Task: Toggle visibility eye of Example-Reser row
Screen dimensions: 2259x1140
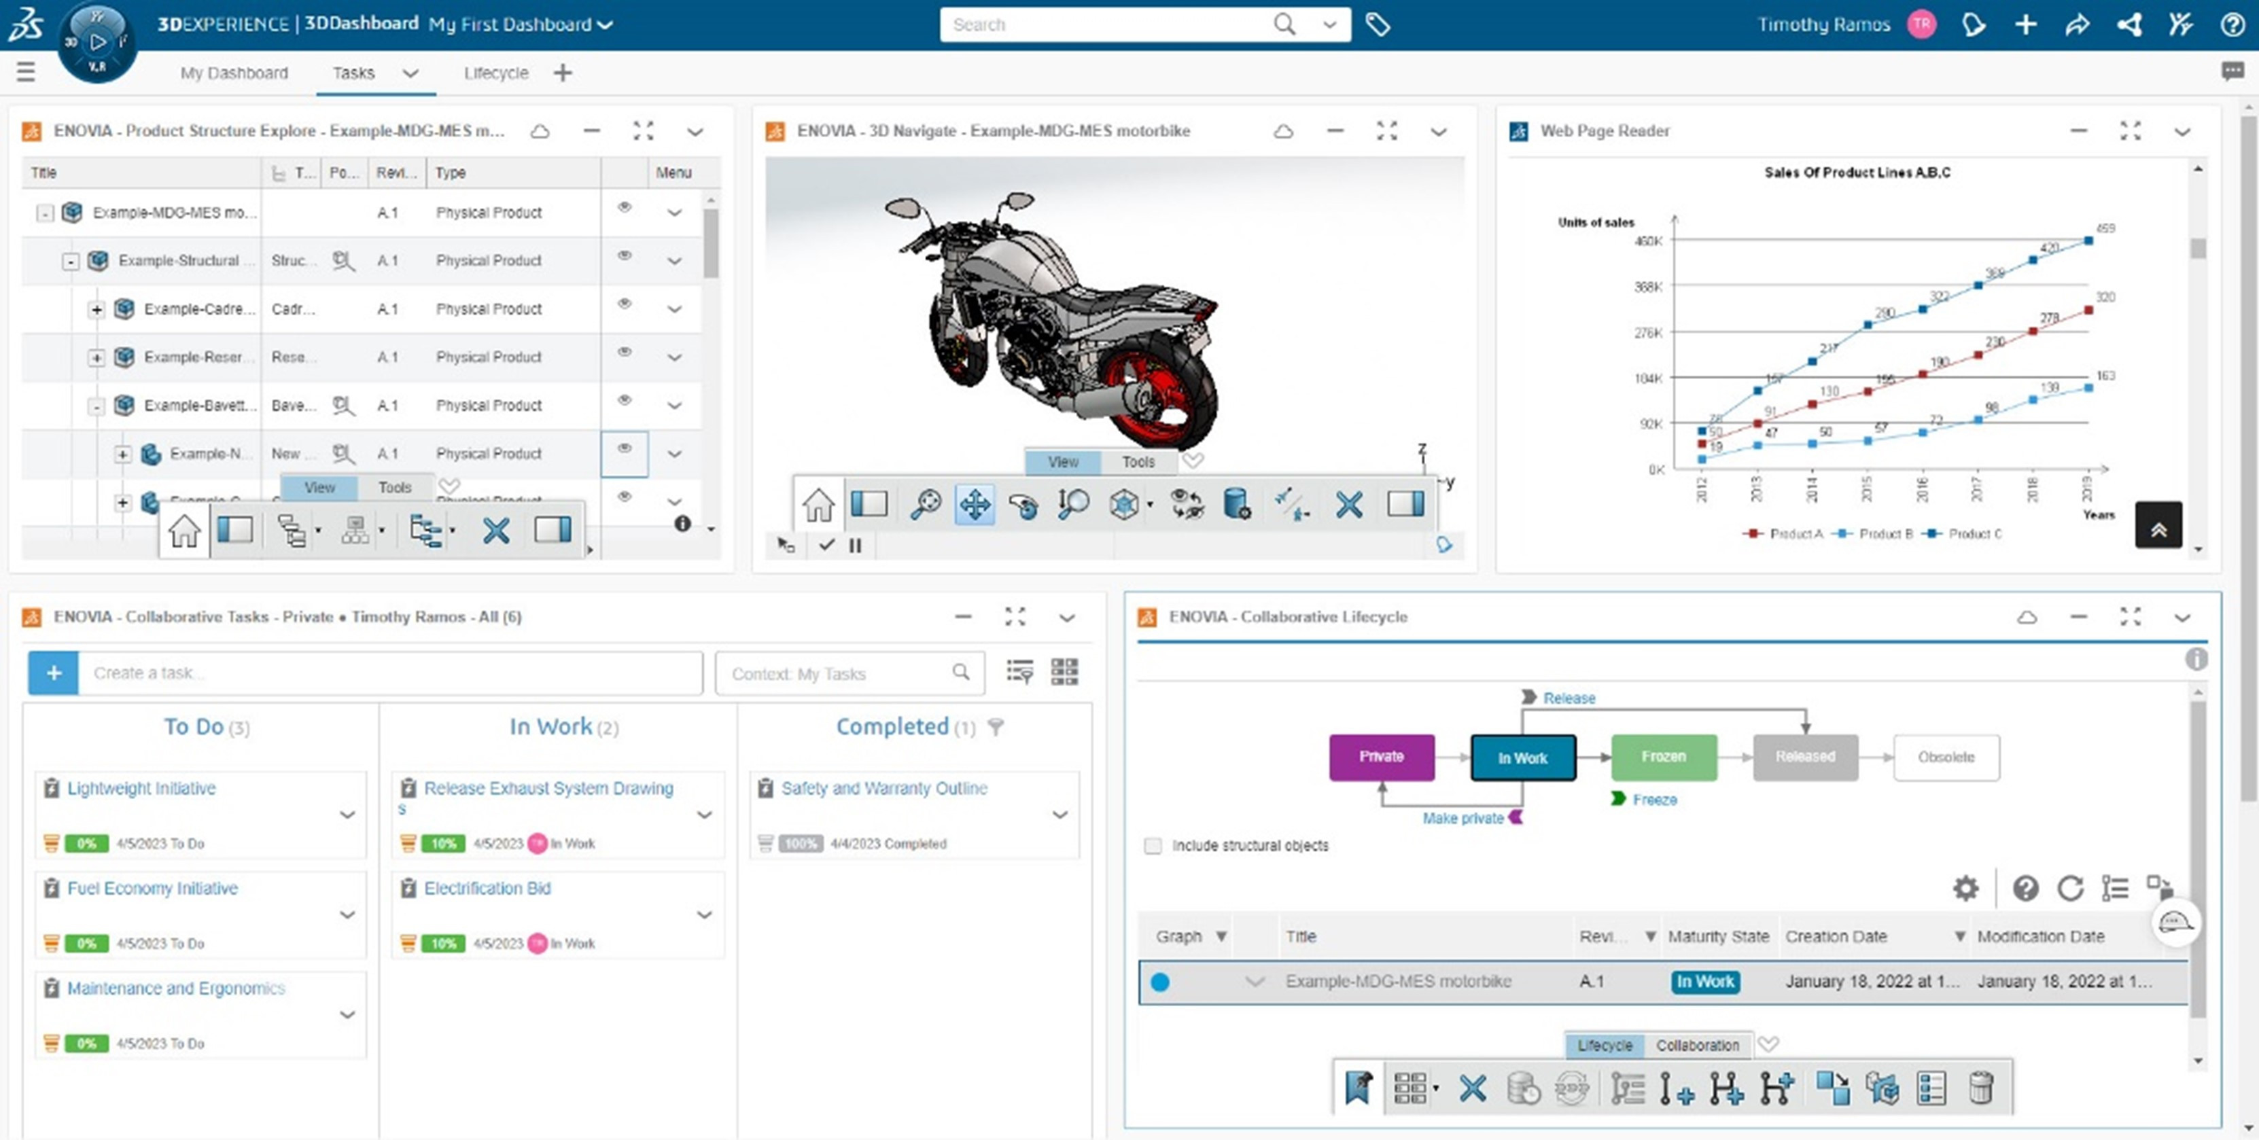Action: [625, 352]
